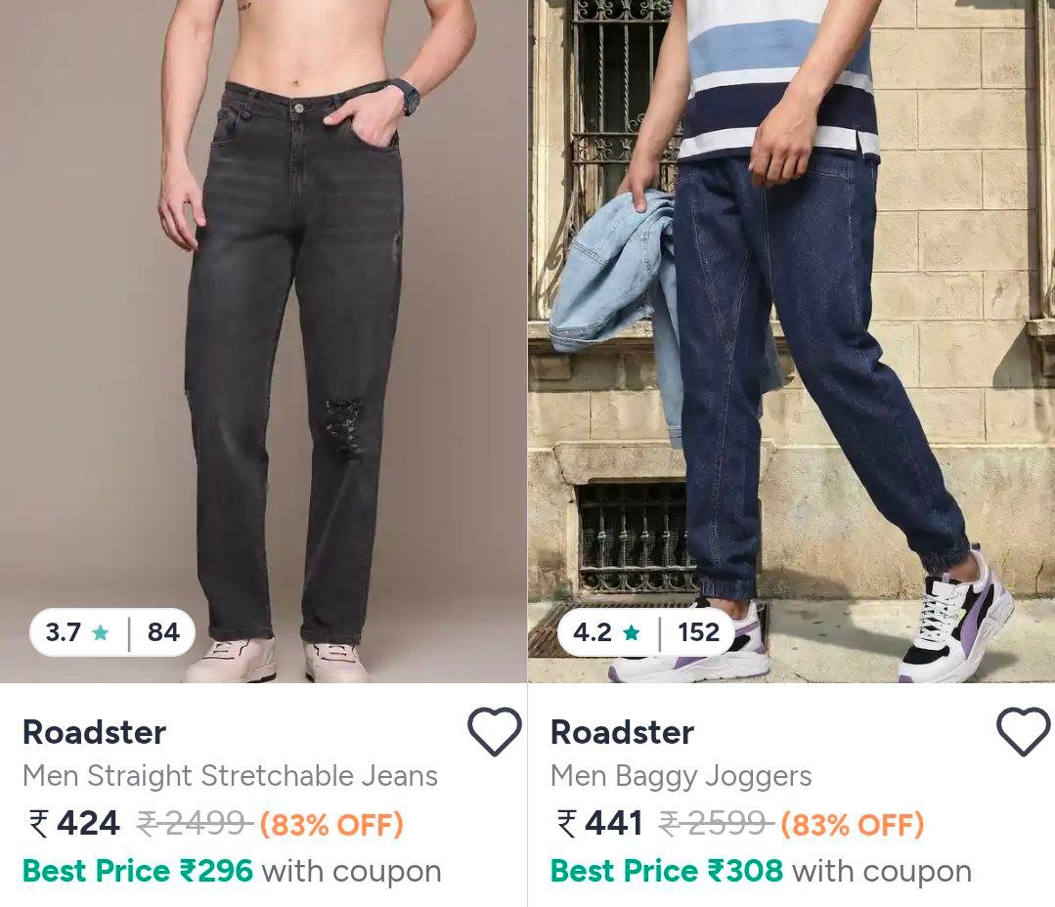View Best Price ₹308 with coupon offer

coord(761,871)
